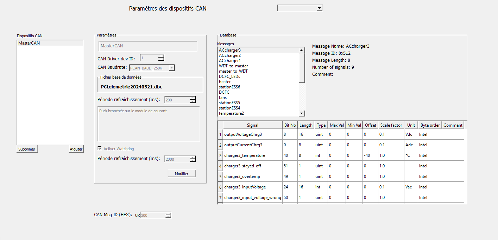Screen dimensions: 498x240
Task: Select the heater message in the list
Action: (x=225, y=82)
